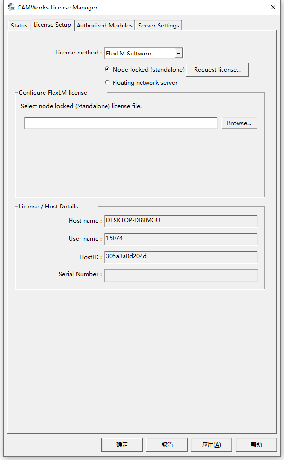The width and height of the screenshot is (284, 460).
Task: Select the License Setup tab
Action: [x=52, y=25]
